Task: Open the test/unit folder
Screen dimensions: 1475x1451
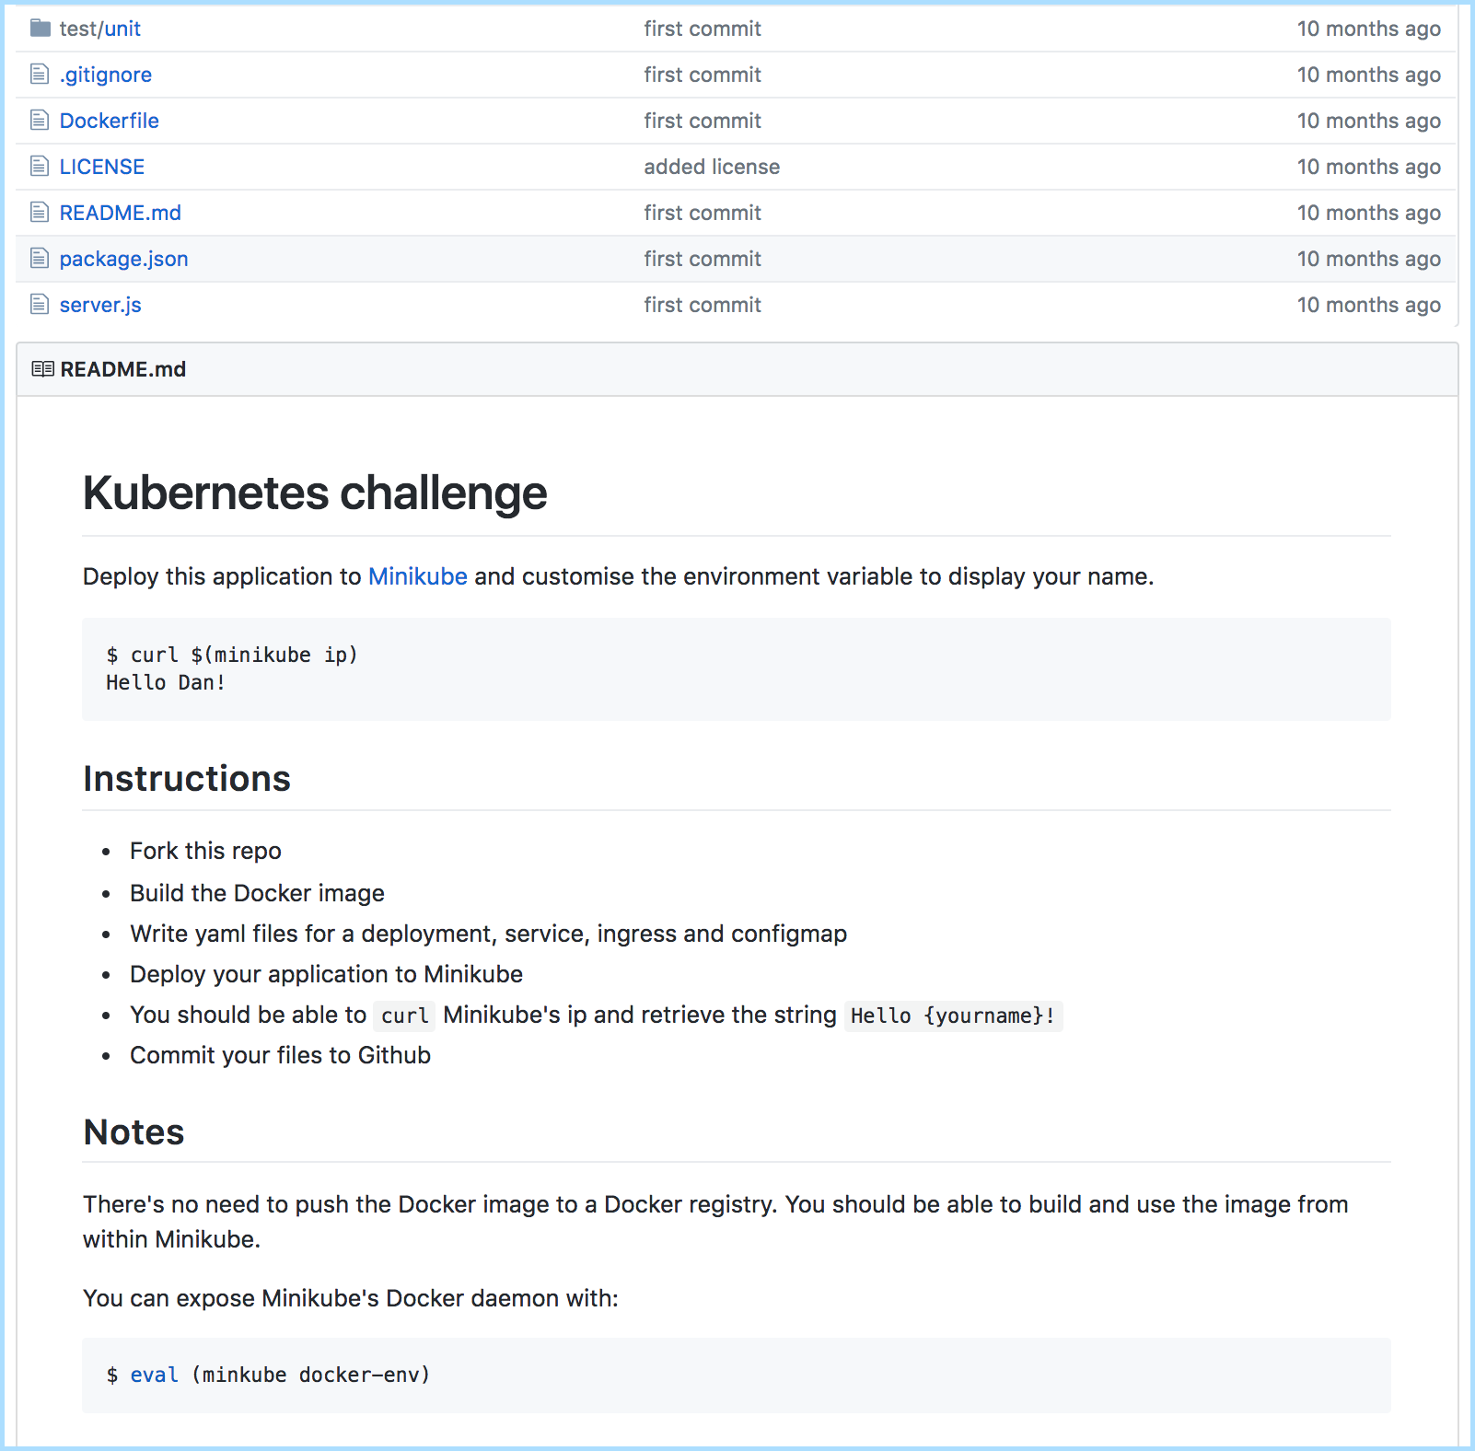Action: pos(100,29)
